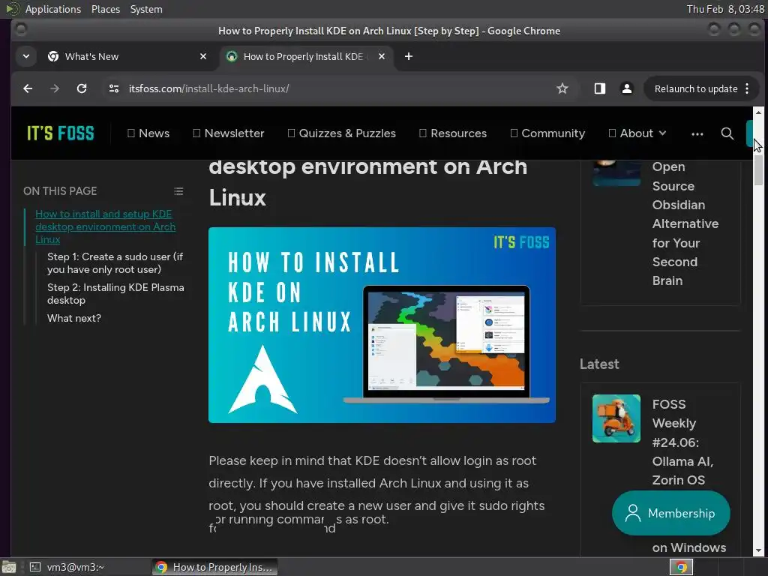Image resolution: width=768 pixels, height=576 pixels.
Task: Go to It's FOSS home logo
Action: [x=60, y=133]
